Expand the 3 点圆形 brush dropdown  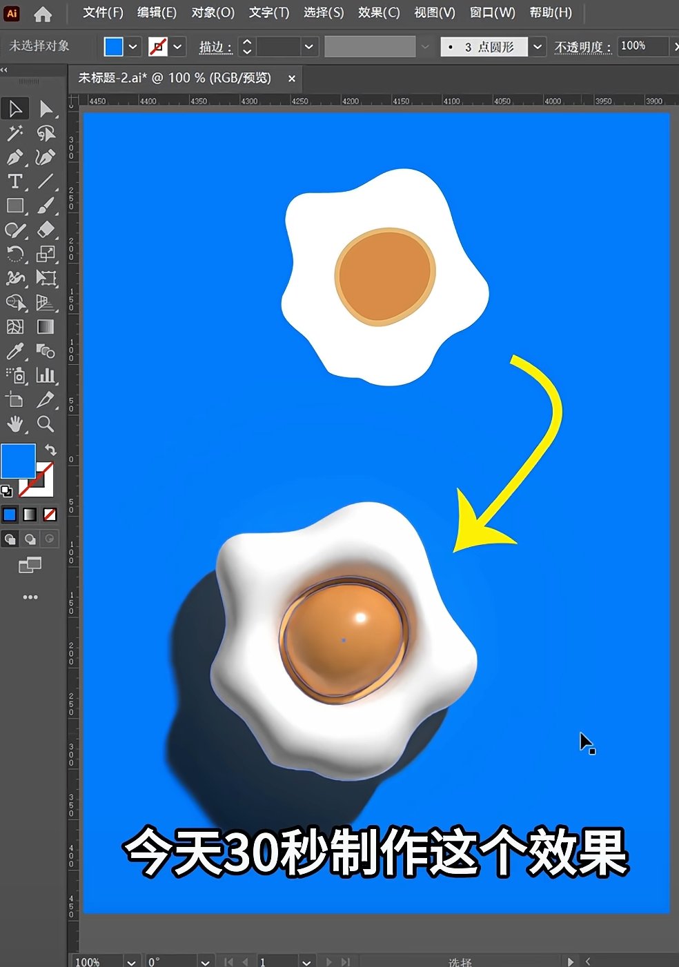click(538, 47)
